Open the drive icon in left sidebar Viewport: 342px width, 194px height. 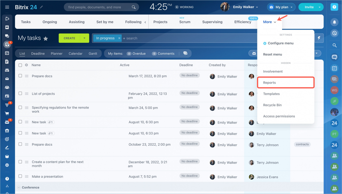(7, 70)
